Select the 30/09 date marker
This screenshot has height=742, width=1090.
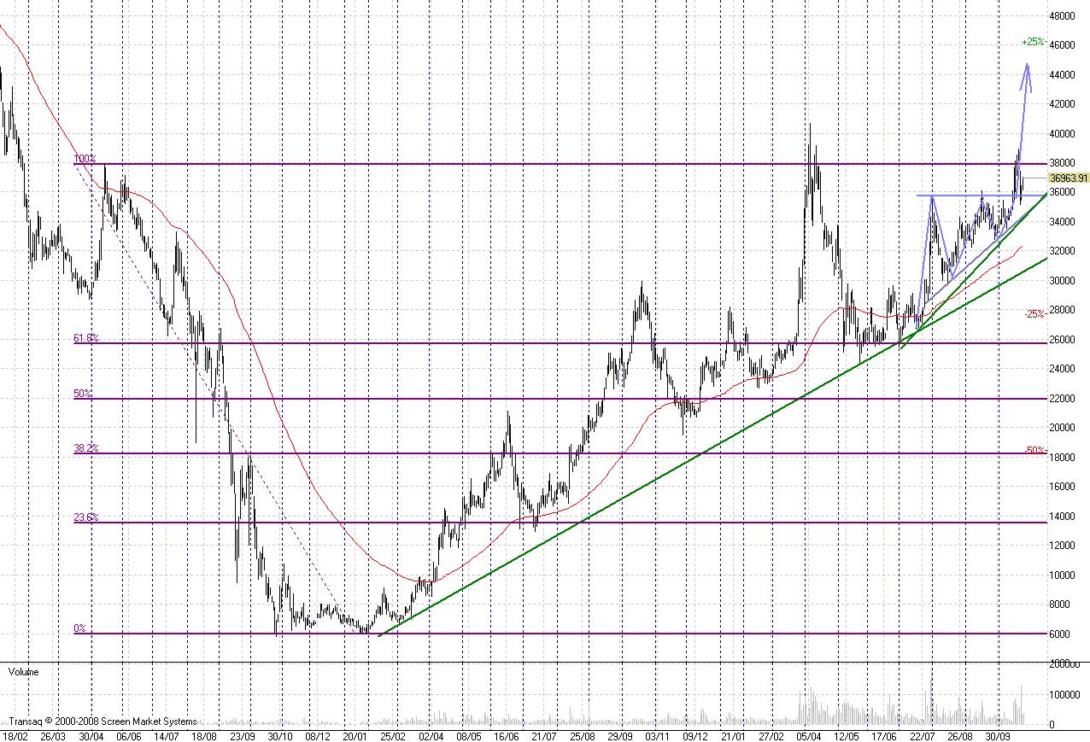(998, 735)
